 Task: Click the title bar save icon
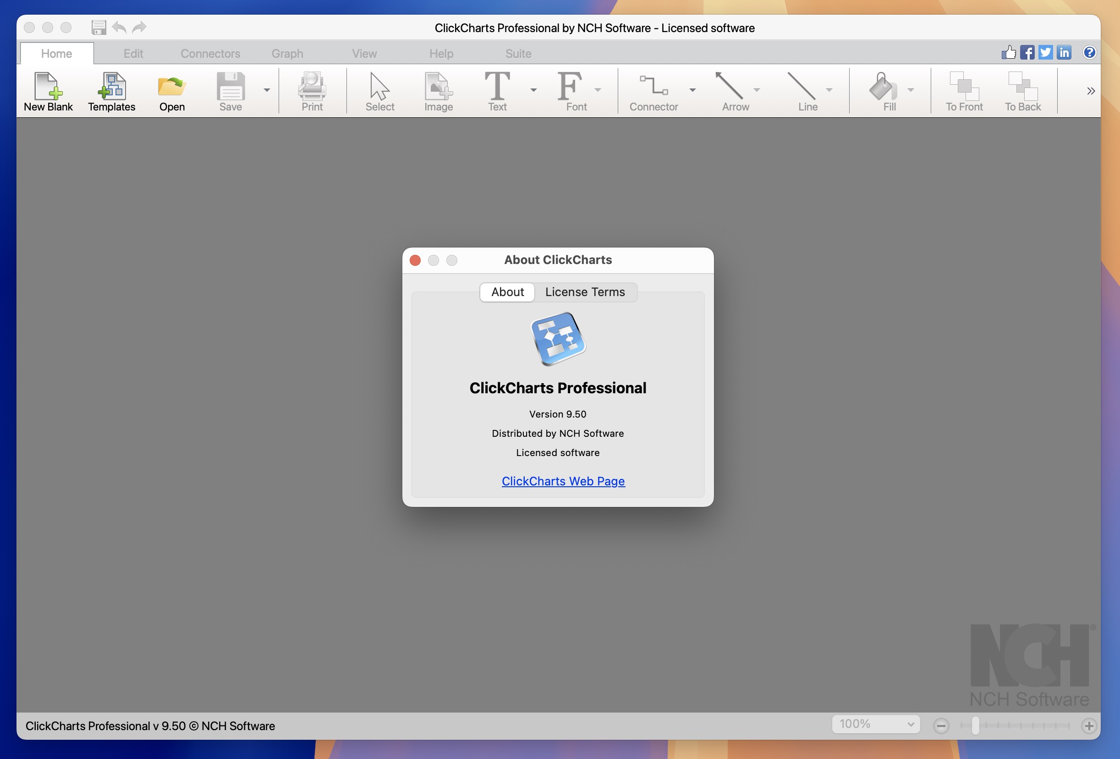[x=99, y=27]
